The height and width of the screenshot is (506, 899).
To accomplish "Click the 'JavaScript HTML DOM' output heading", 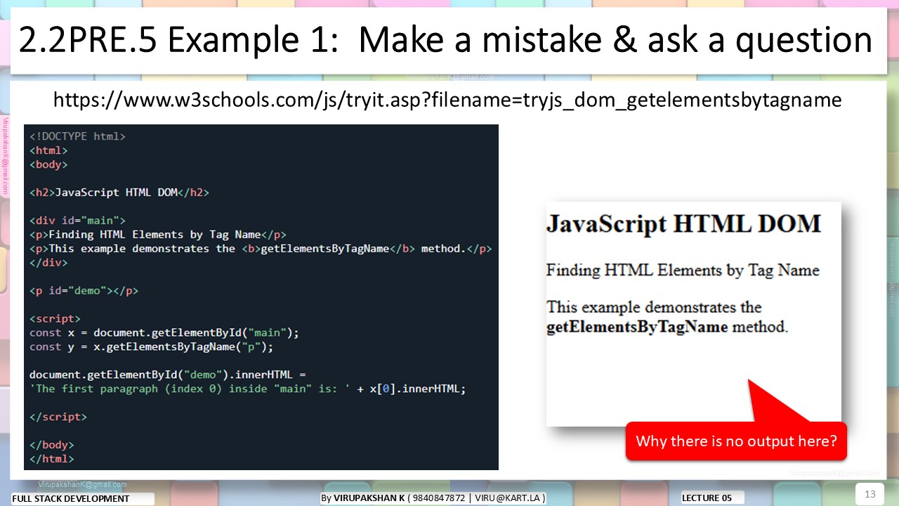I will pos(683,223).
